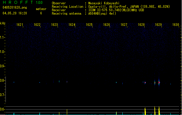The width and height of the screenshot is (182, 115).
Task: Click the 0.6 frequency axis label
Action: pos(2,109)
